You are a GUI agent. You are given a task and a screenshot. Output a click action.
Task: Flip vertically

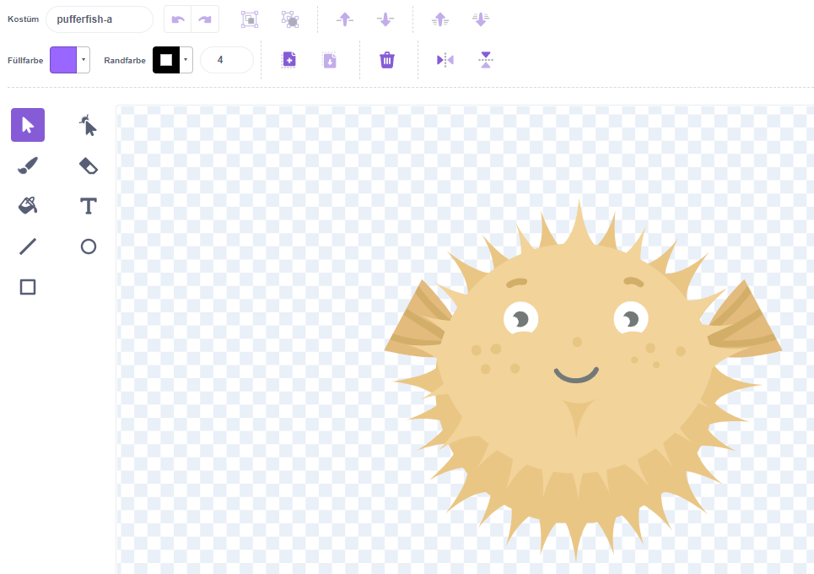point(485,60)
